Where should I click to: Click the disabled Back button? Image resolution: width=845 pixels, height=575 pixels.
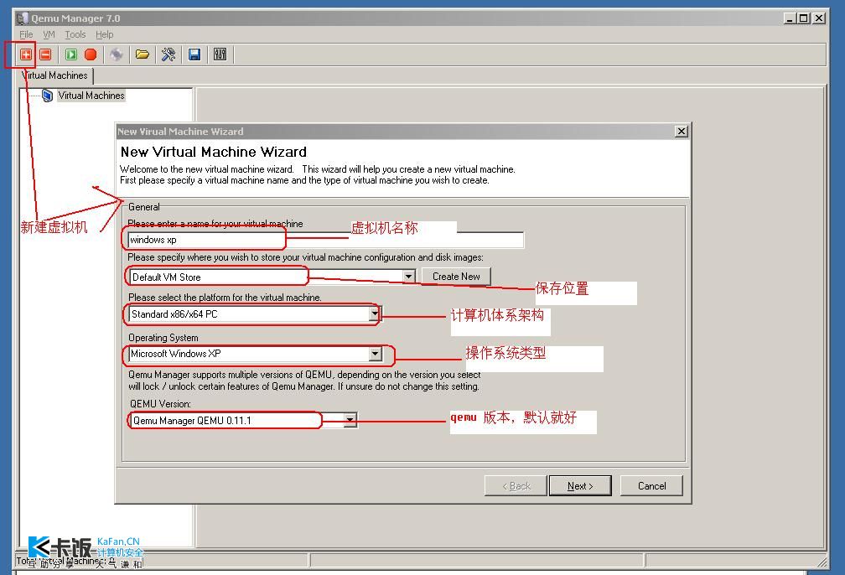click(x=516, y=486)
